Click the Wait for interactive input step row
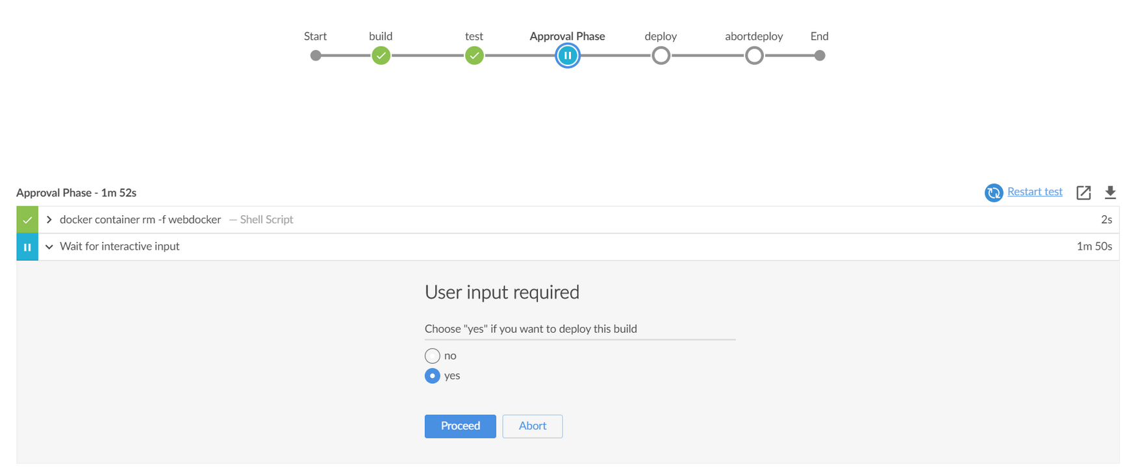Viewport: 1140px width, 474px height. (x=120, y=246)
